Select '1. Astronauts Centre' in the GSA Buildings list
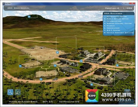This screenshot has height=107, width=138. pos(115,16)
